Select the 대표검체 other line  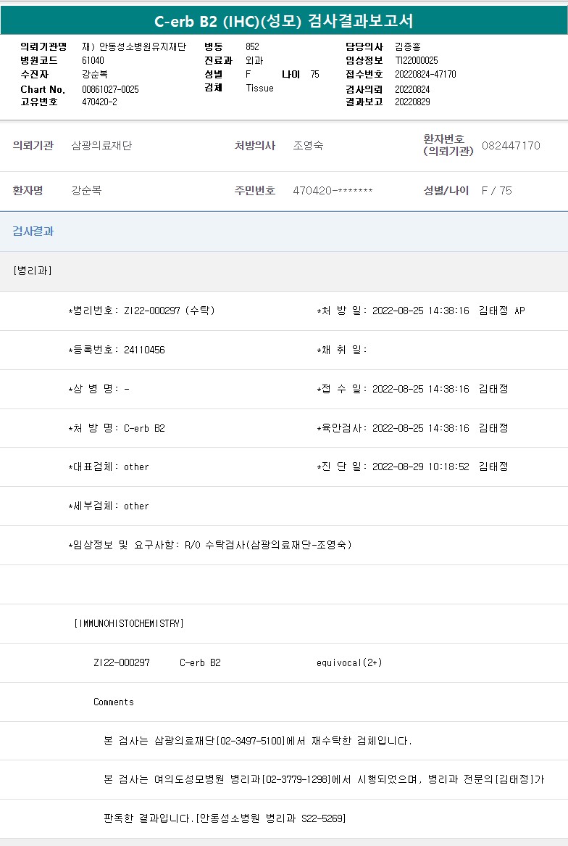point(109,467)
